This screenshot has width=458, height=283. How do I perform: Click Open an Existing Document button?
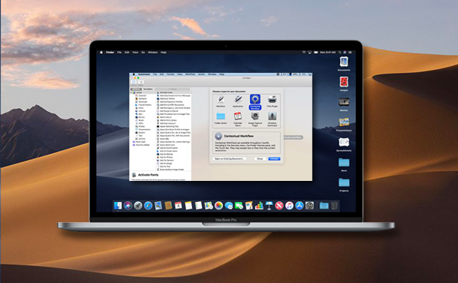[229, 158]
